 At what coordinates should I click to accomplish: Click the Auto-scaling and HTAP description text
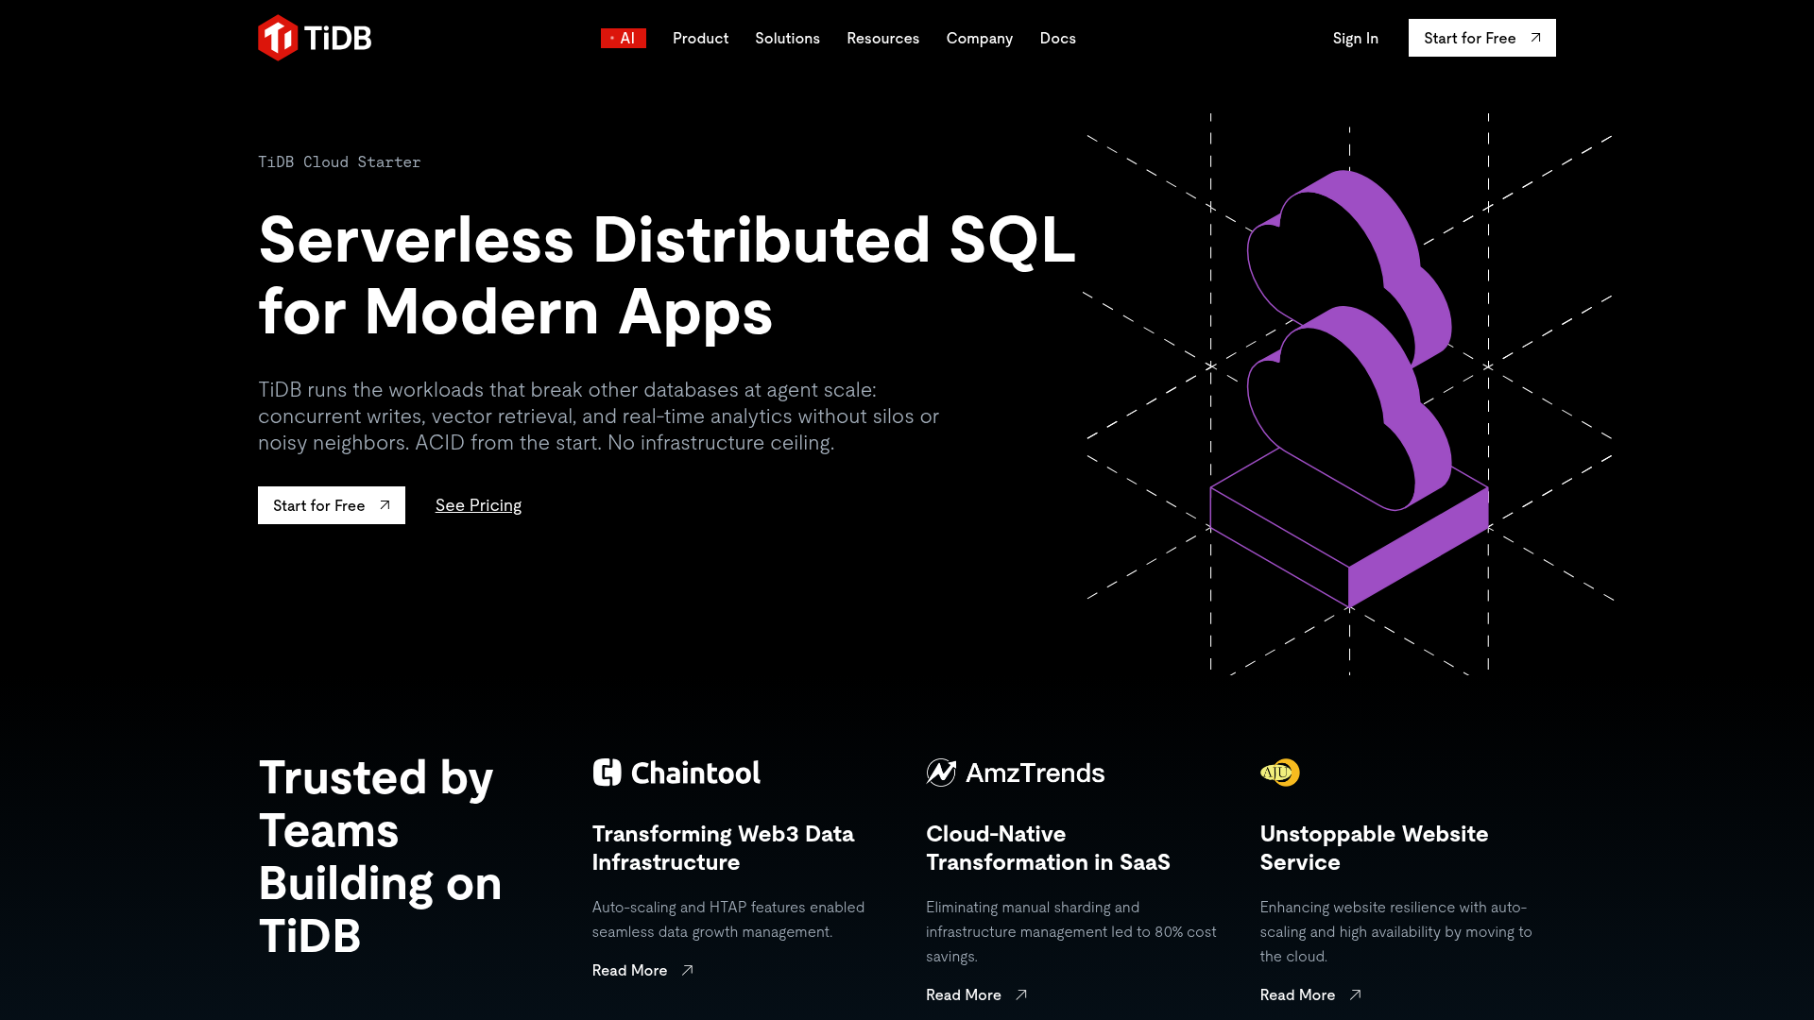(x=728, y=919)
